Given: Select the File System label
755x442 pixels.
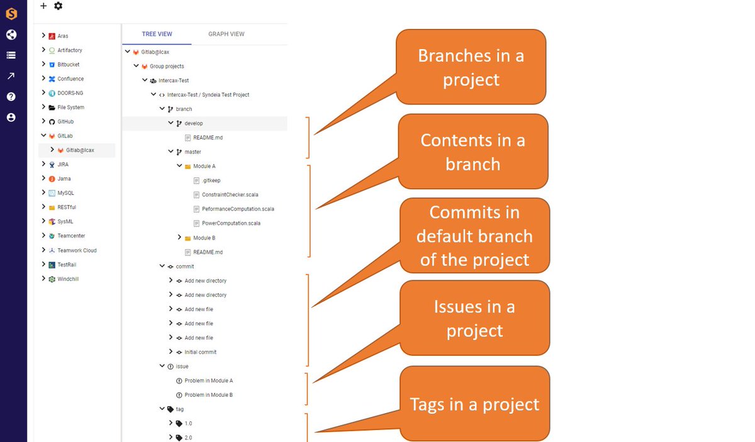Looking at the screenshot, I should (x=70, y=108).
